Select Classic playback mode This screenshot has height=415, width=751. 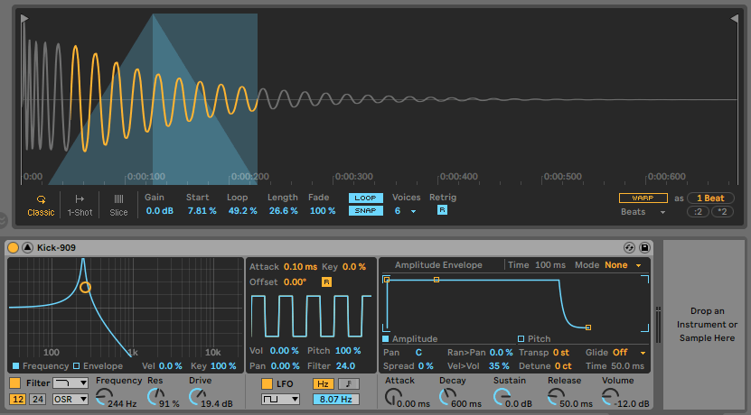point(41,206)
